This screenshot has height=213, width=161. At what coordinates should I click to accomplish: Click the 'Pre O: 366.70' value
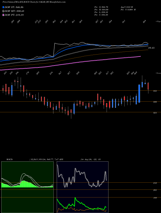(x=101, y=7)
